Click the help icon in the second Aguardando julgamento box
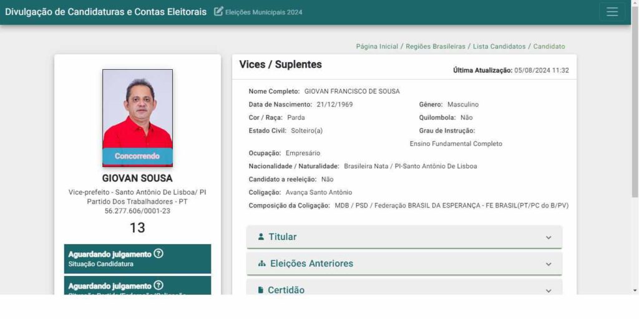Image resolution: width=639 pixels, height=319 pixels. coord(159,285)
